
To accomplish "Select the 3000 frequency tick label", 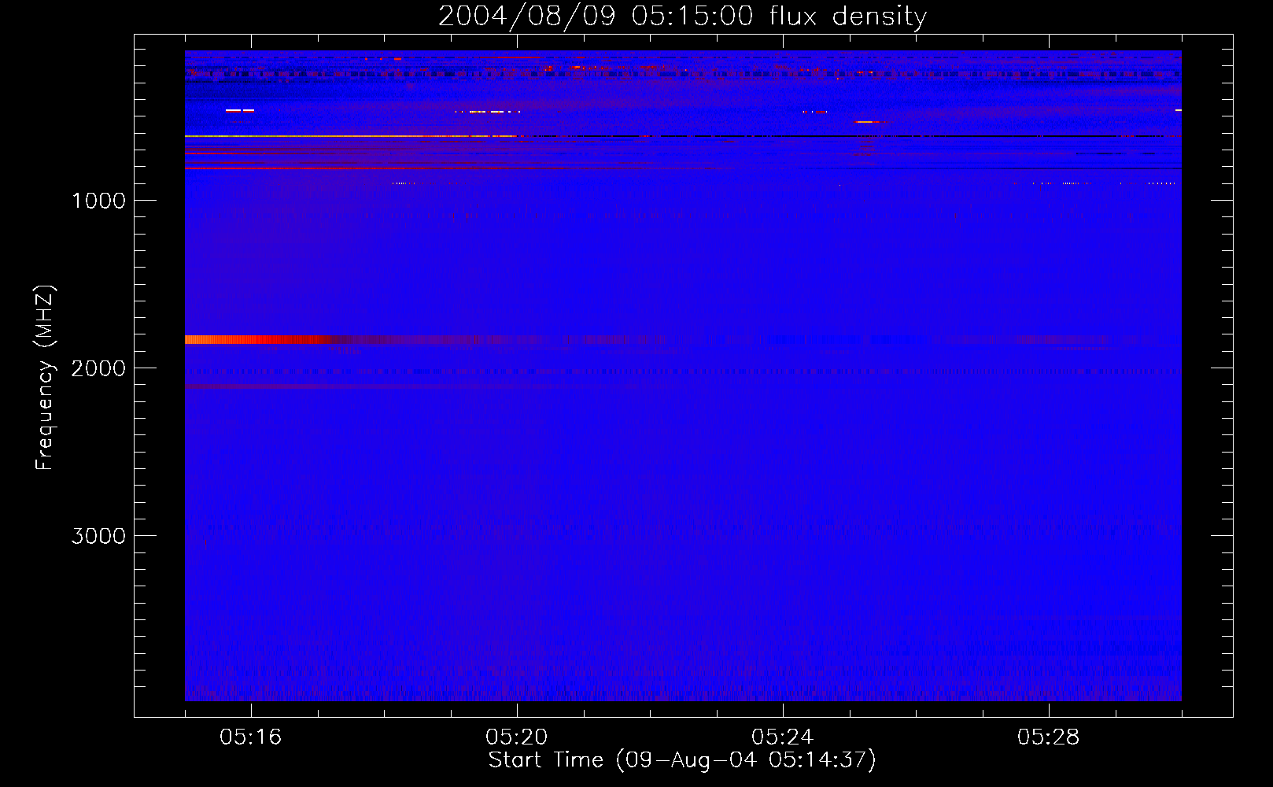I will 98,536.
